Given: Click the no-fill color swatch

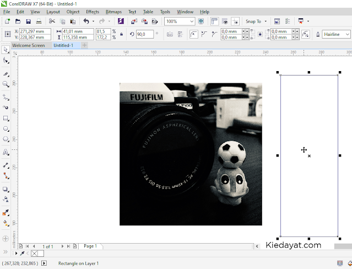Looking at the screenshot, I should pyautogui.click(x=34, y=254).
